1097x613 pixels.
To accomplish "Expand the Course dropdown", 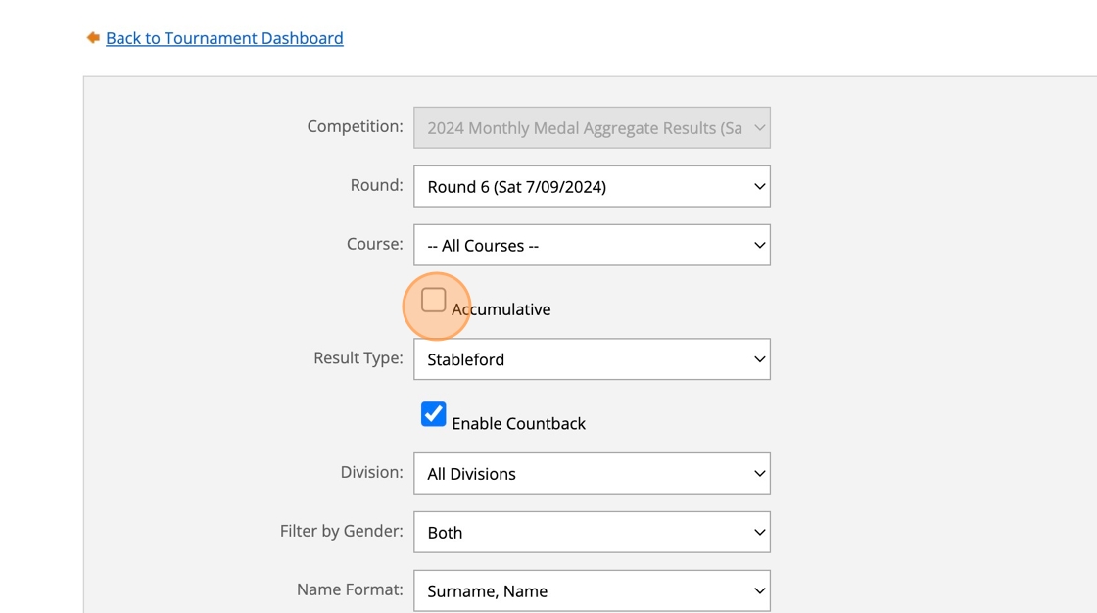I will point(592,245).
